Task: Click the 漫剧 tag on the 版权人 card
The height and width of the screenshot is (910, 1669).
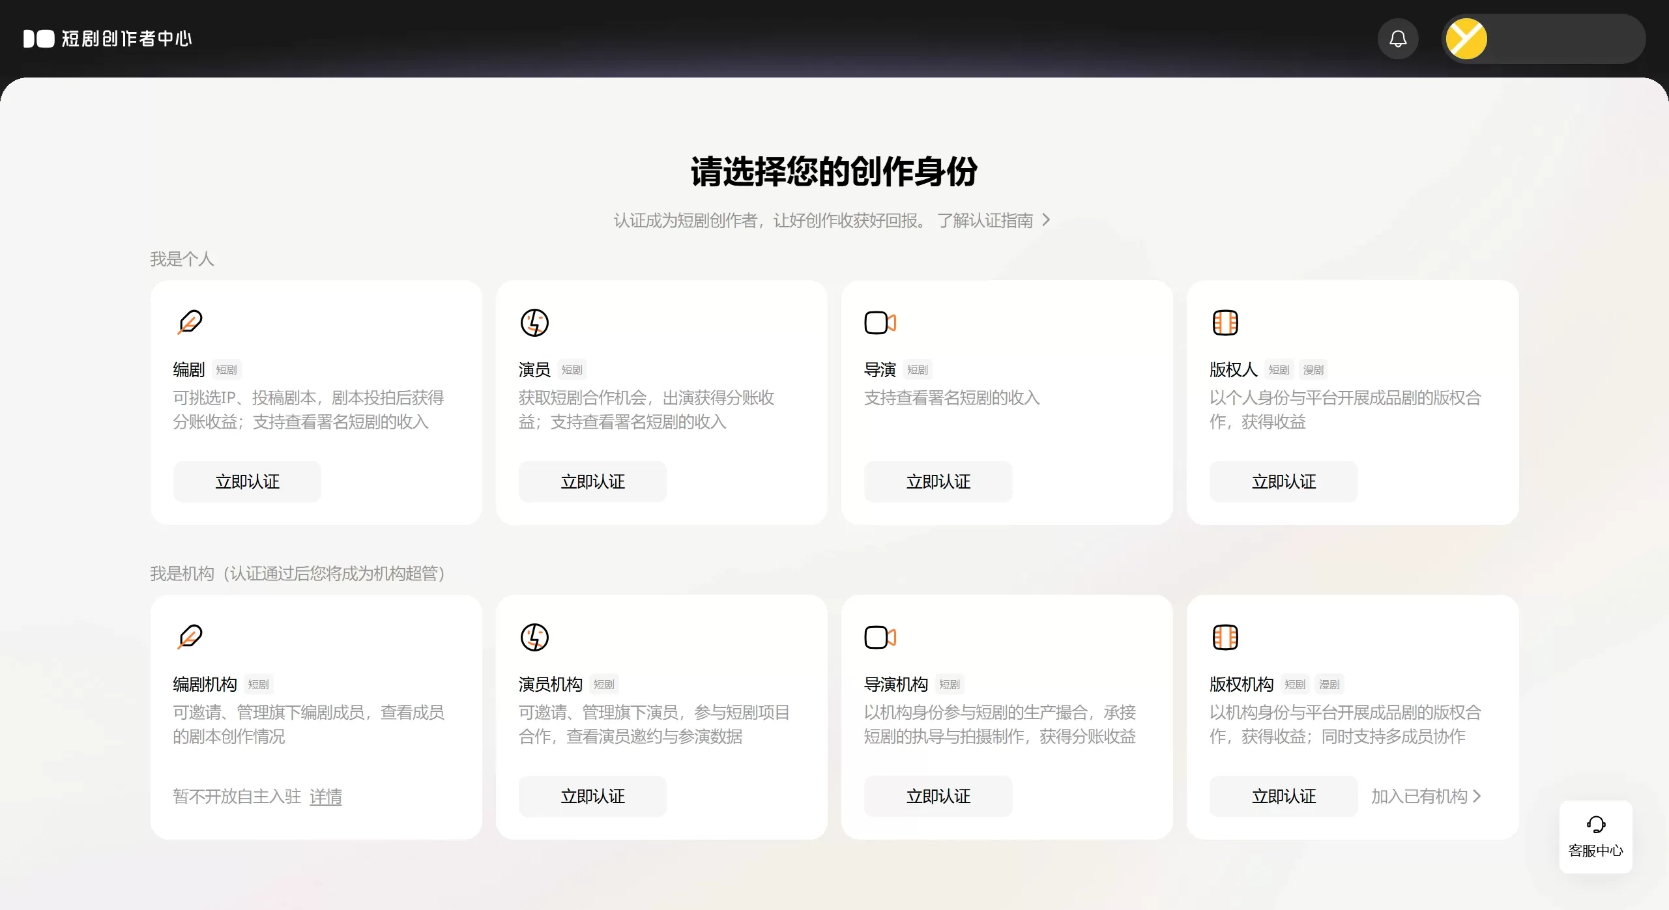Action: [1313, 369]
